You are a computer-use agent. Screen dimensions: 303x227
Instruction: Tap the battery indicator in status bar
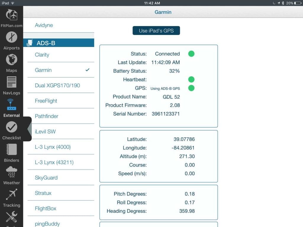pyautogui.click(x=298, y=3)
